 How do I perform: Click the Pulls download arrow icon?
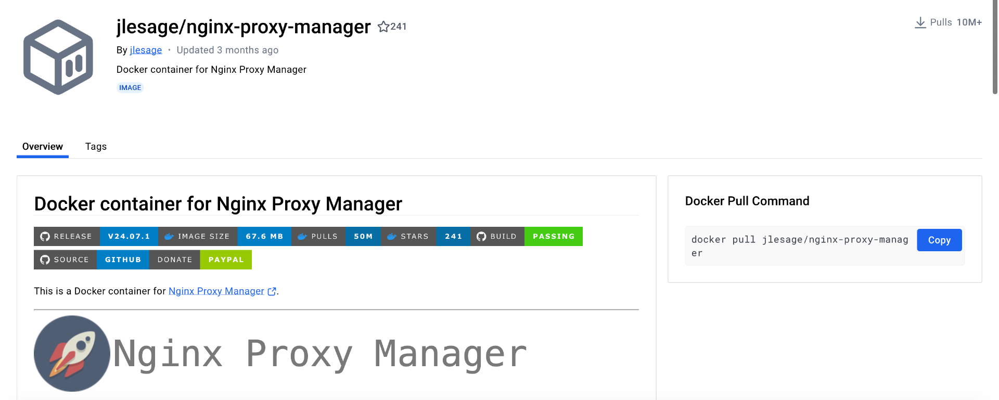920,22
